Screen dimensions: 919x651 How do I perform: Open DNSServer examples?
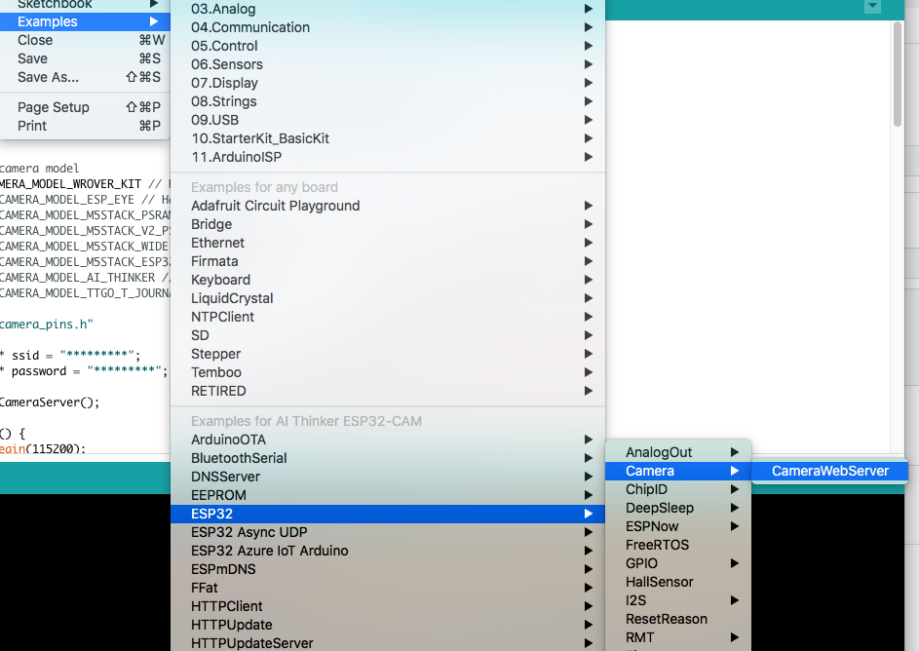[388, 477]
